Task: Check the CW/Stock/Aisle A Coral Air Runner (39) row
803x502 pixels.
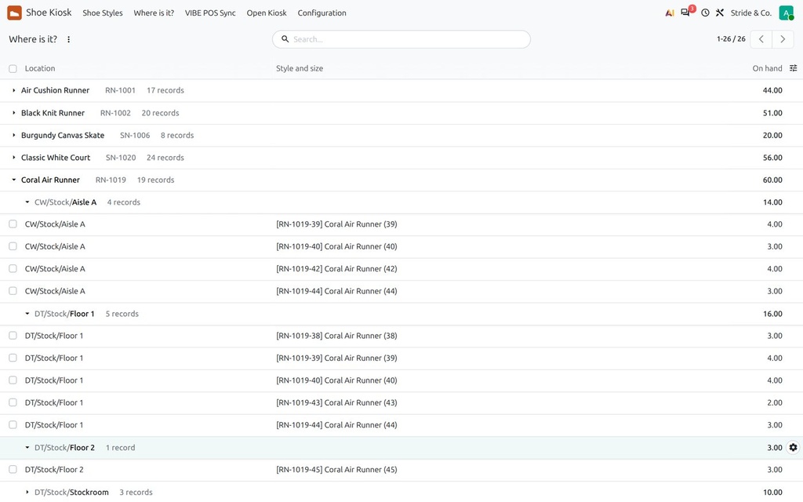Action: pyautogui.click(x=13, y=224)
